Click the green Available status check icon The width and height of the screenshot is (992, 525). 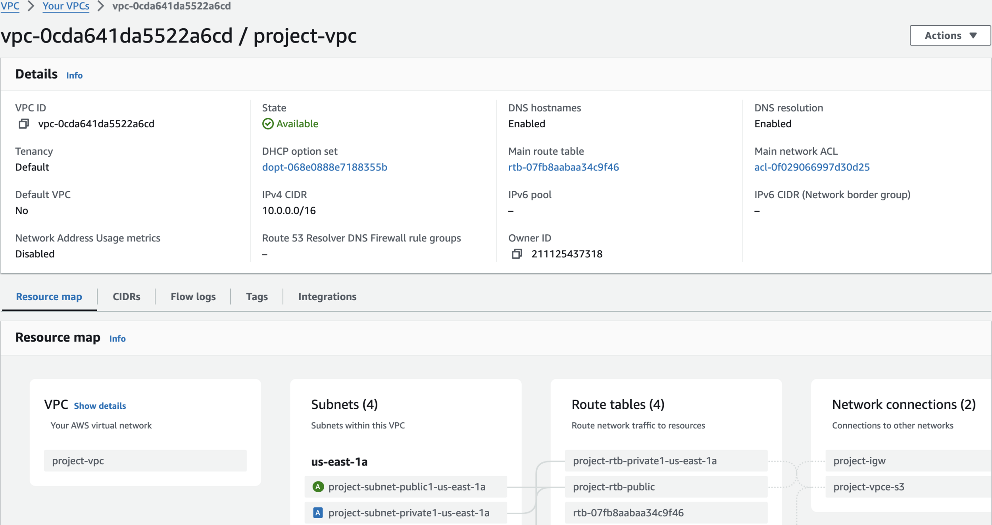(268, 124)
